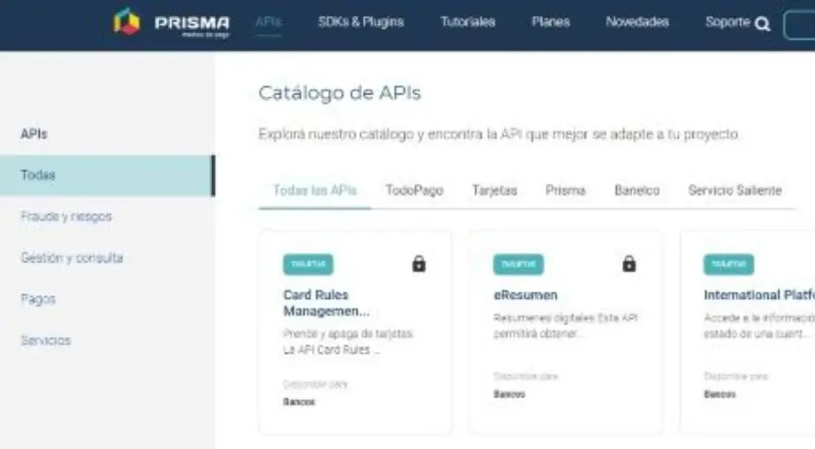Click Bancos label on Card Rules card
This screenshot has height=449, width=815.
click(299, 402)
